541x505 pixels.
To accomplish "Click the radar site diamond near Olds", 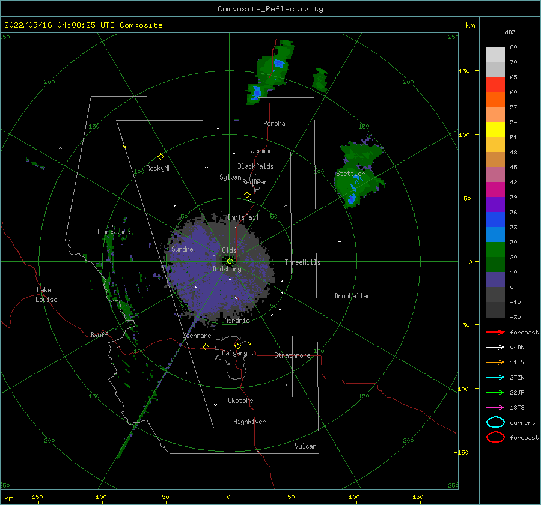I will click(x=230, y=261).
